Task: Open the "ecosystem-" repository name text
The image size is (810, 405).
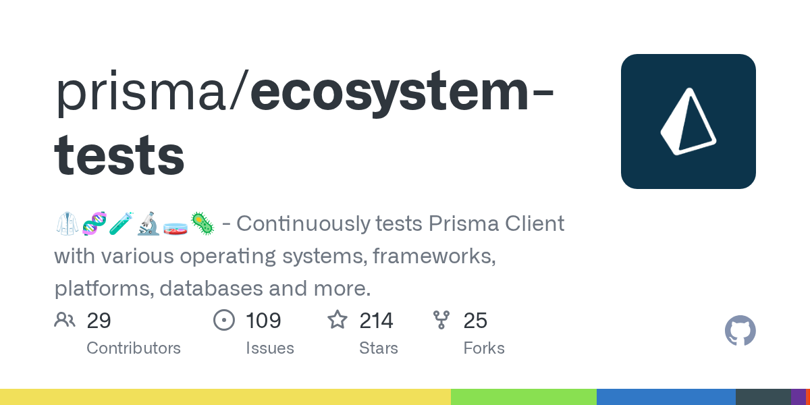Action: [x=402, y=93]
